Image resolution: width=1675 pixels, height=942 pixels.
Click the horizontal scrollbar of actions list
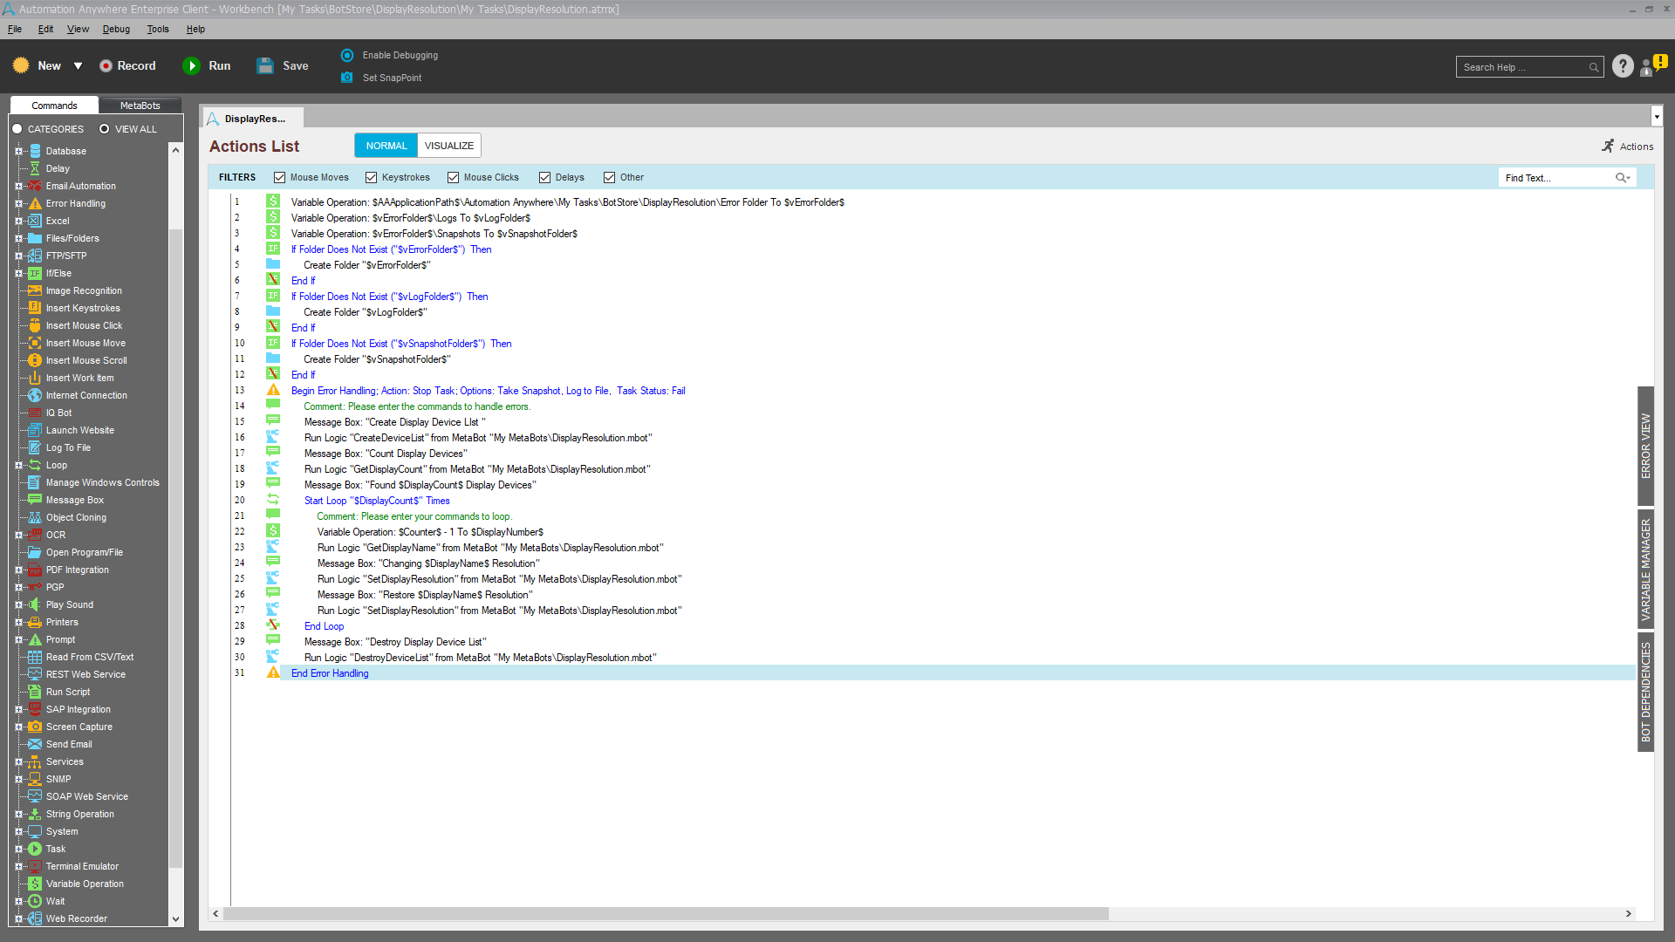(x=665, y=913)
